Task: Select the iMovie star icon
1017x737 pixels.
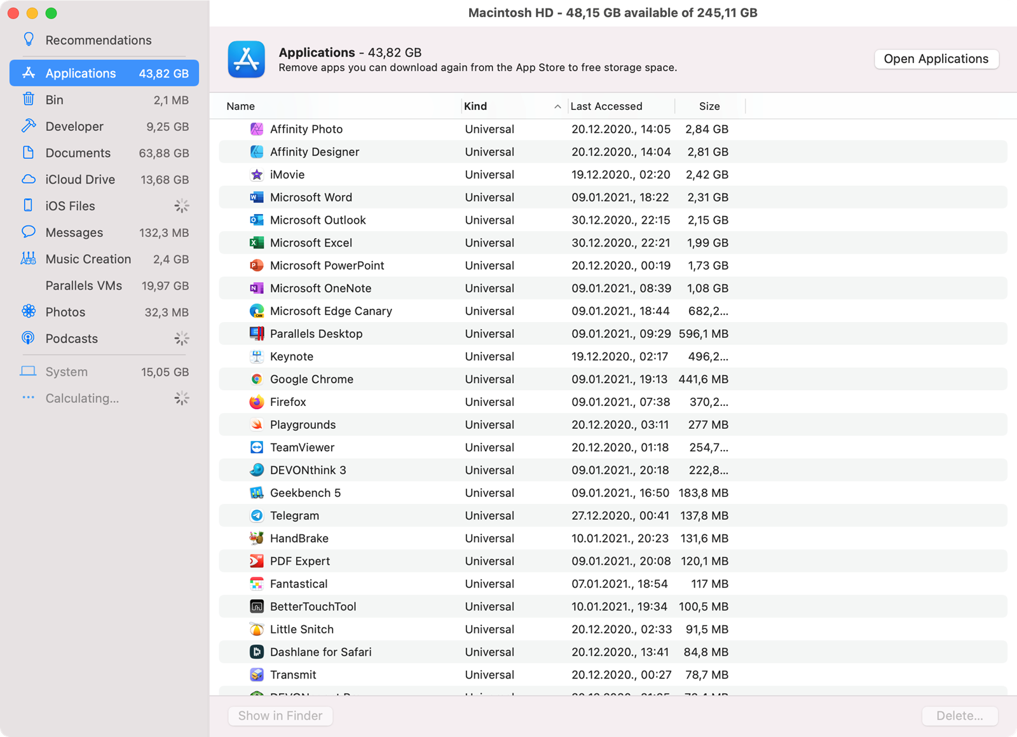Action: [257, 175]
